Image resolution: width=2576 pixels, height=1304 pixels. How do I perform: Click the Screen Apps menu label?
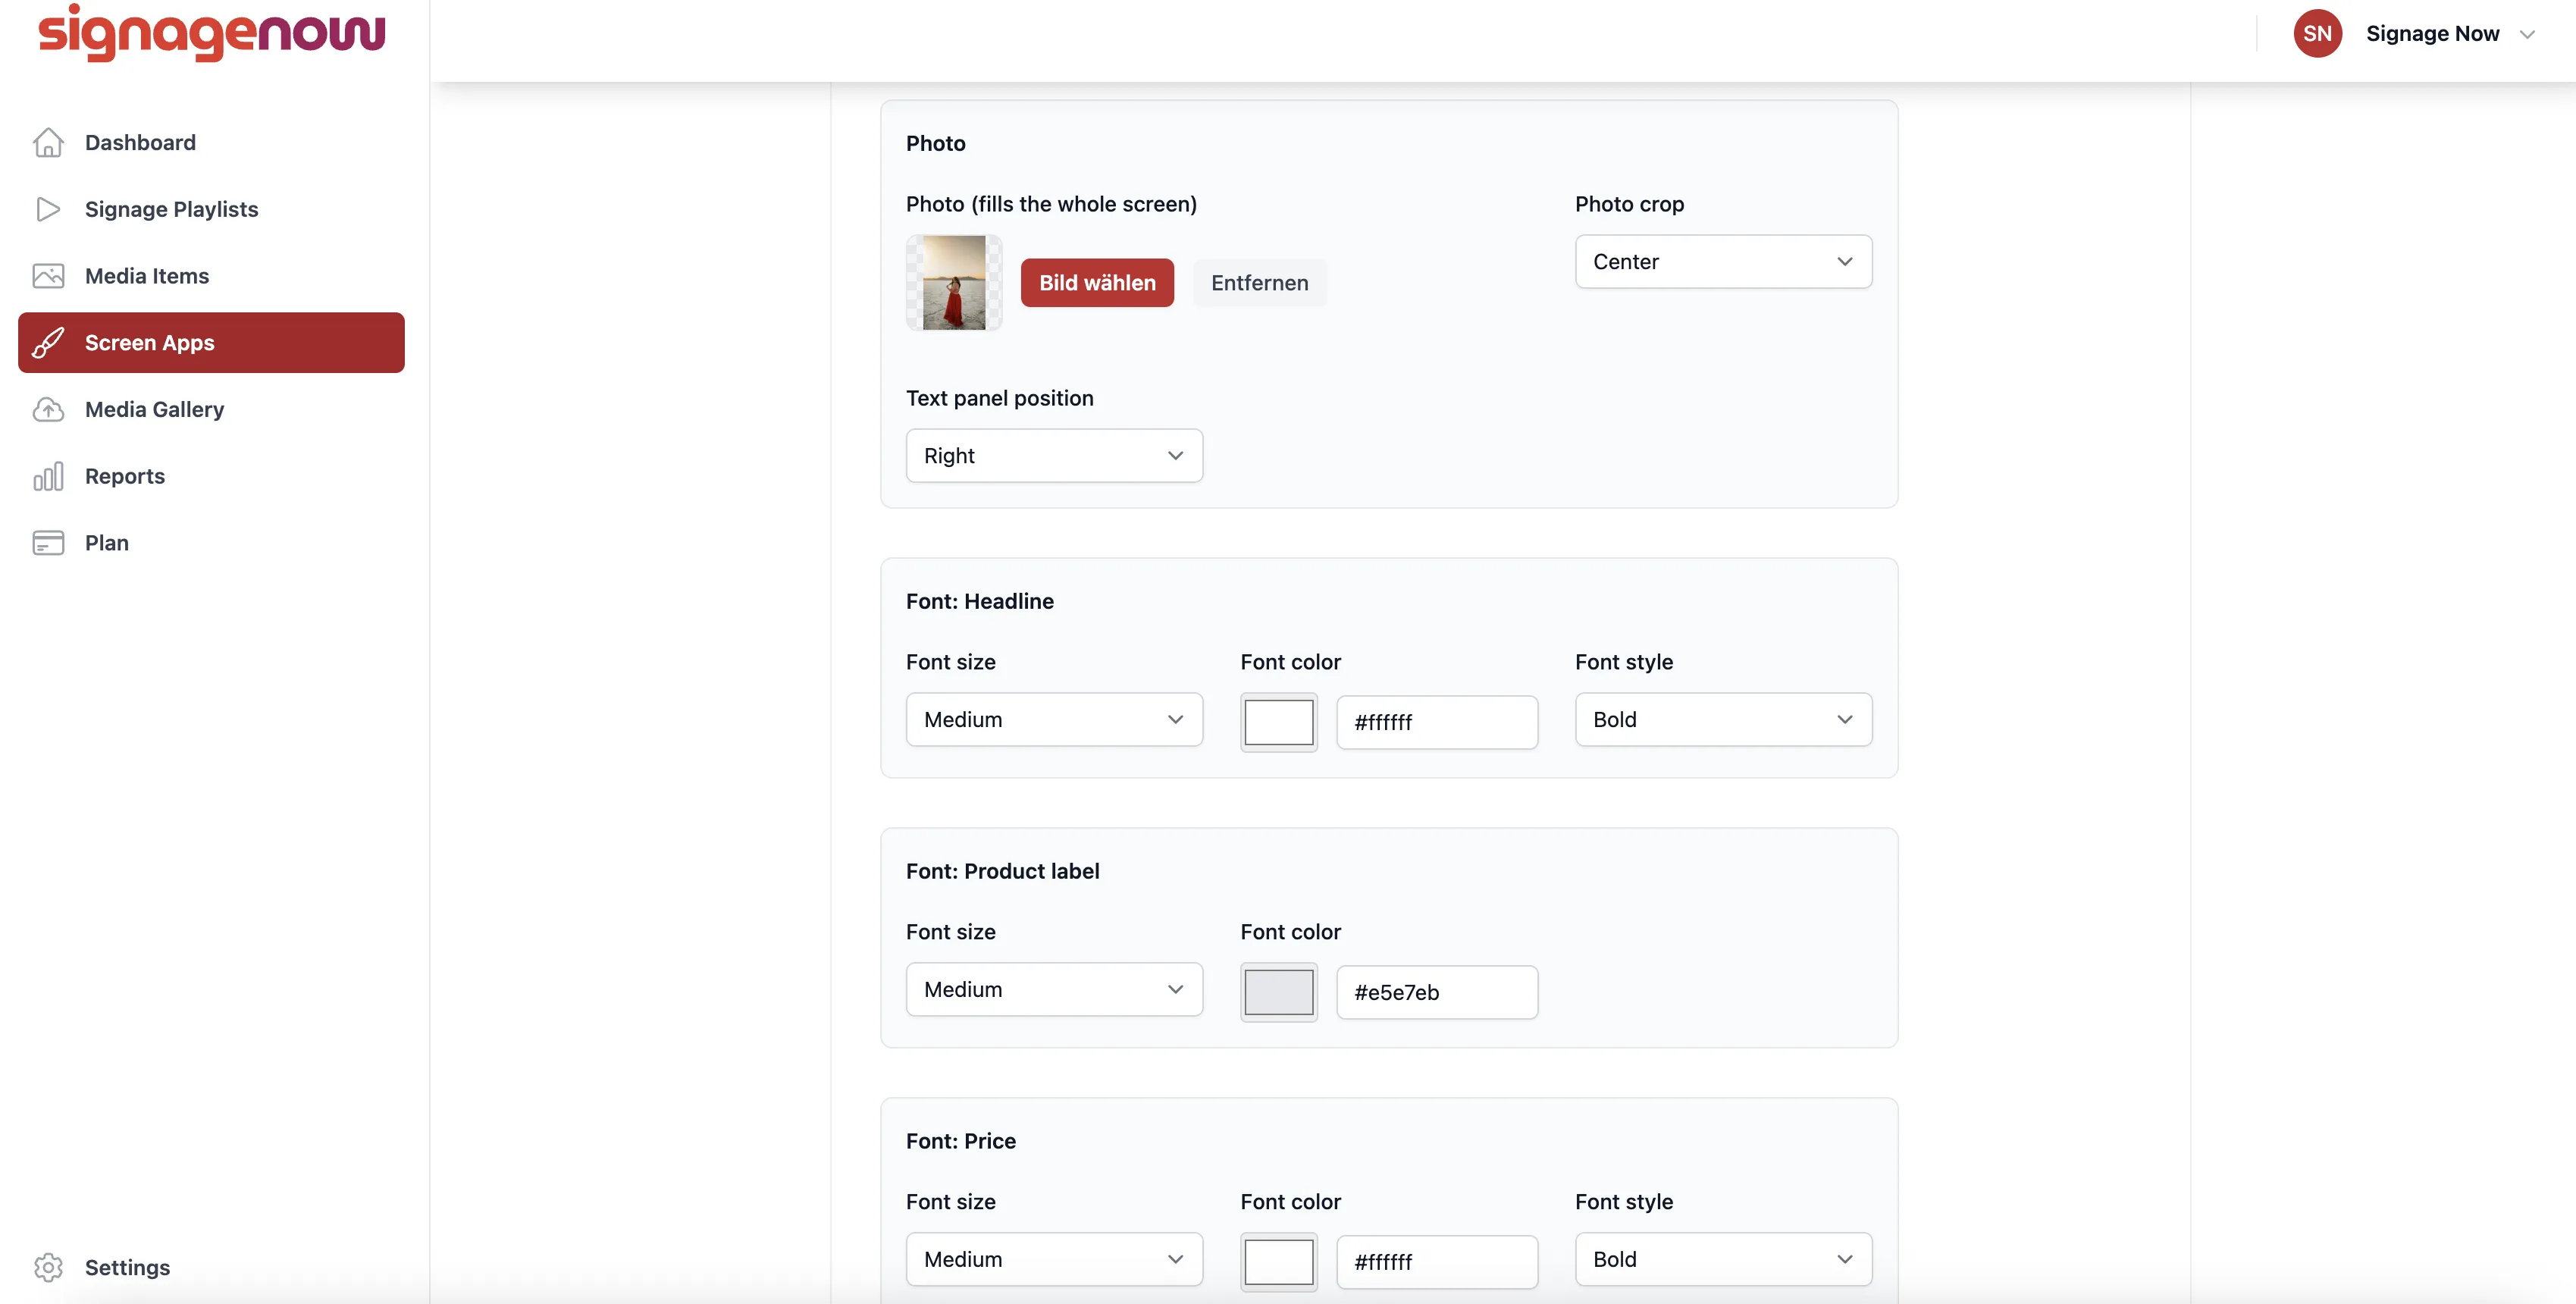[x=150, y=343]
